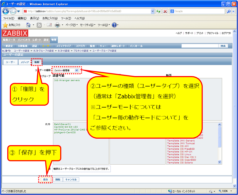
Task: Open the recent pages dropdown beside the forward arrow
Action: click(x=18, y=11)
